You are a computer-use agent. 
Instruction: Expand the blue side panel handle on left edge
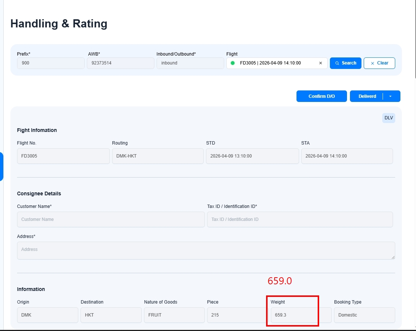pos(1,166)
